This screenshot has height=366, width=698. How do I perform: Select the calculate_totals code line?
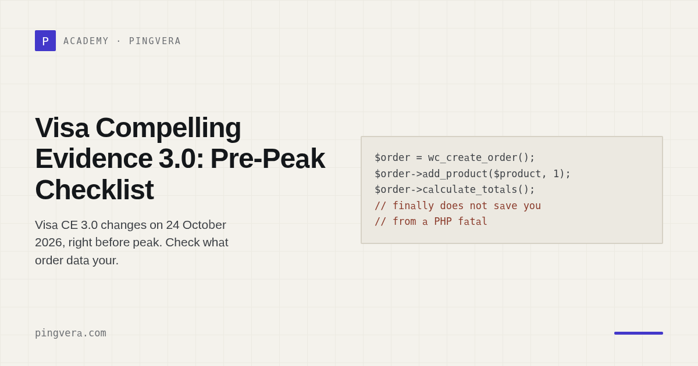tap(455, 189)
